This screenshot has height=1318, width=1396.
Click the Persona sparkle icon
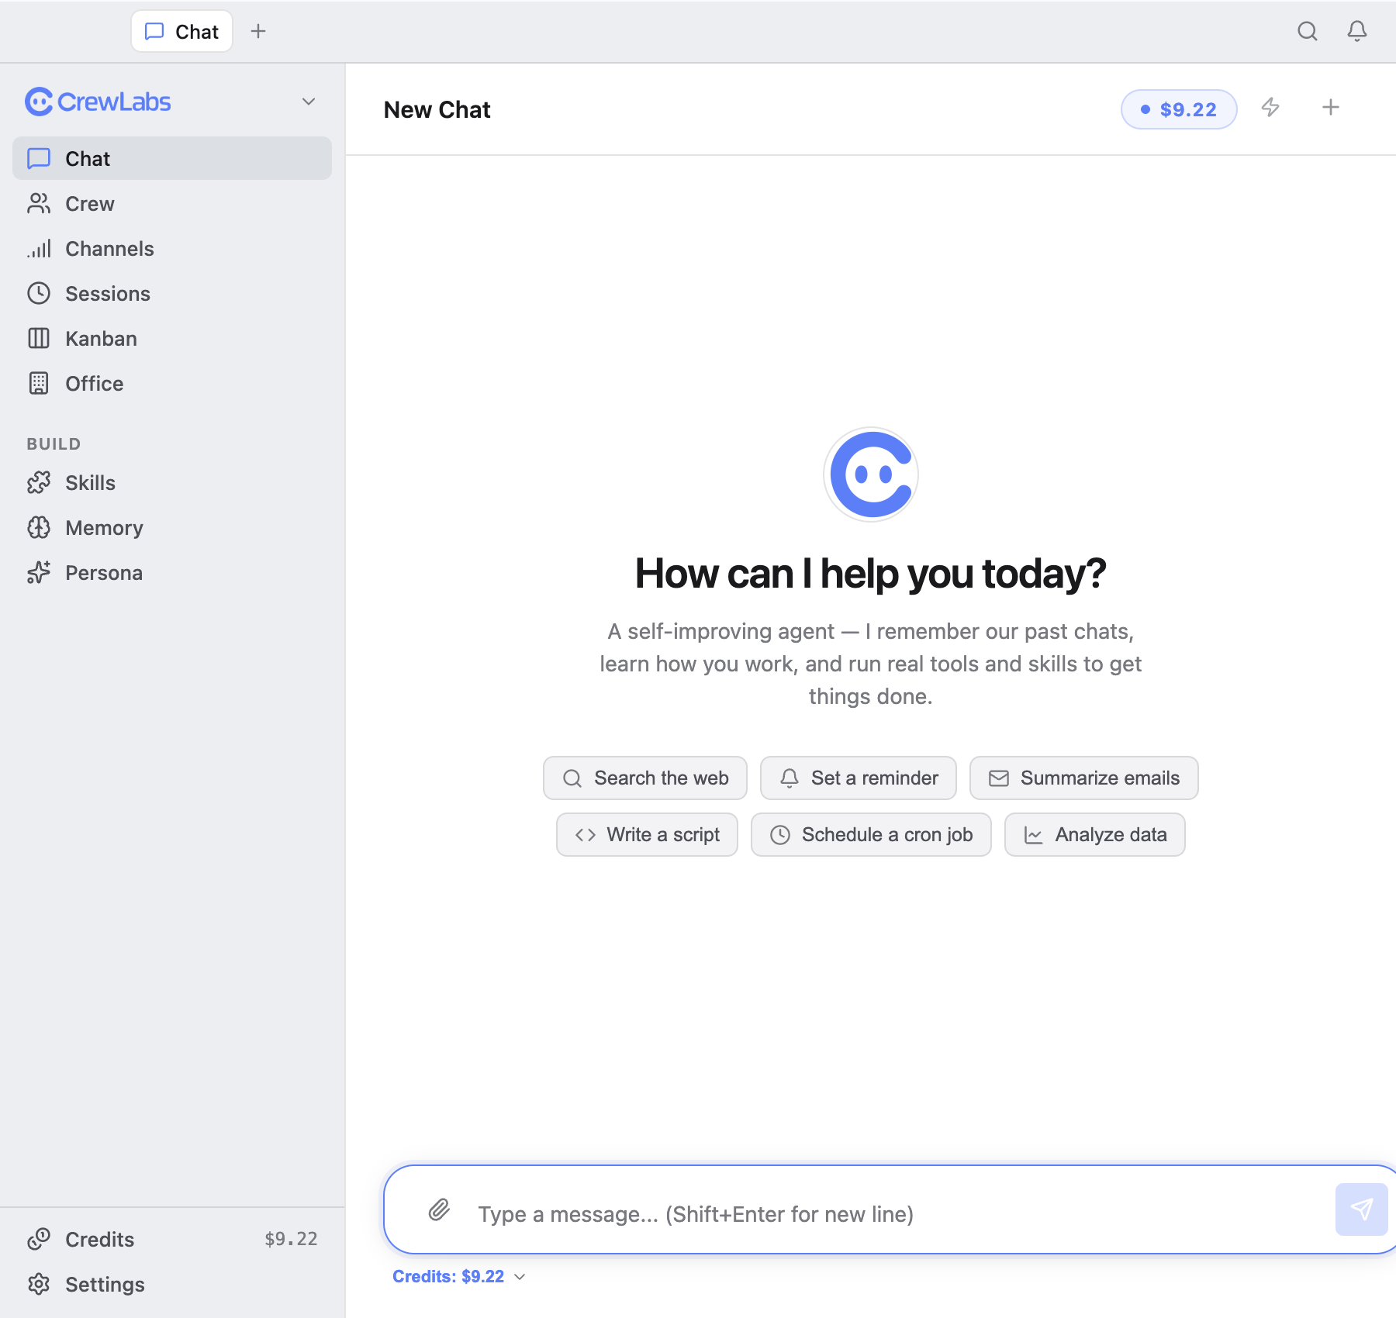point(39,572)
